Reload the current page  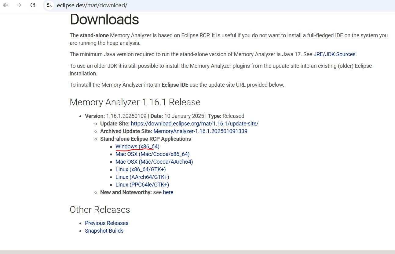coord(33,5)
